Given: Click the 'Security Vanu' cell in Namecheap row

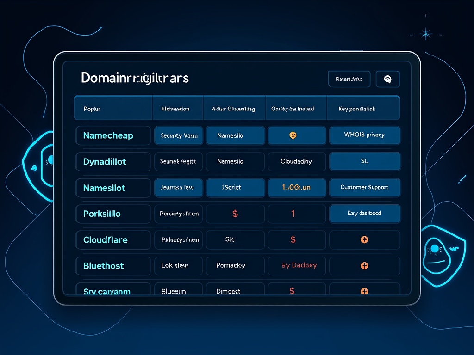Looking at the screenshot, I should (178, 135).
